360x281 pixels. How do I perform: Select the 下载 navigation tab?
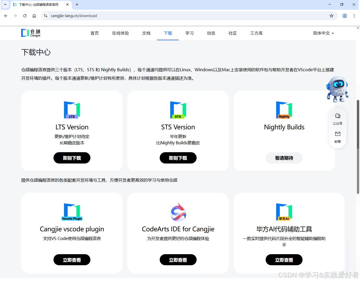pyautogui.click(x=168, y=33)
